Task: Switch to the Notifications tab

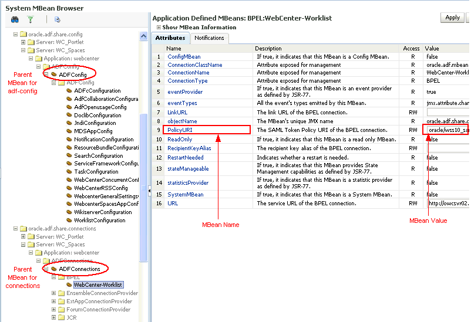Action: tap(209, 38)
